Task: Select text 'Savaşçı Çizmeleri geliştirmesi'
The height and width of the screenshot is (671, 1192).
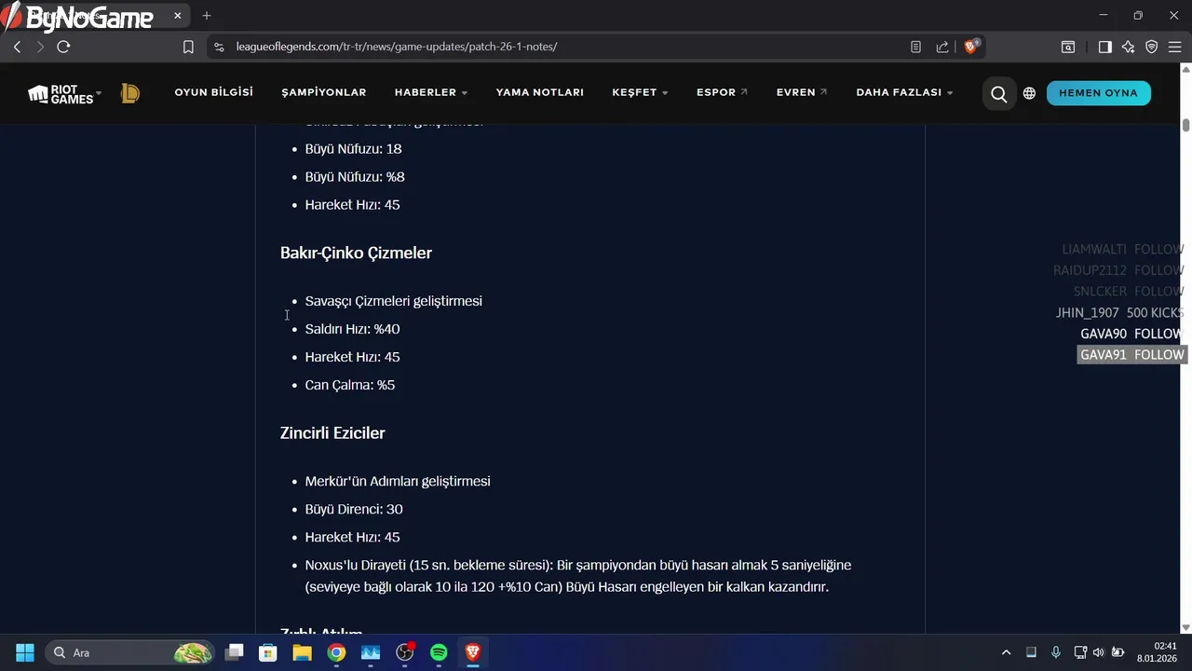Action: [x=394, y=301]
